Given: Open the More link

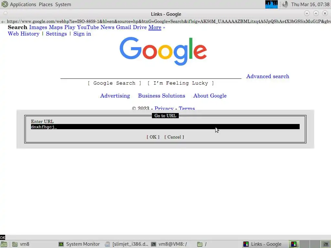Looking at the screenshot, I should (x=155, y=27).
